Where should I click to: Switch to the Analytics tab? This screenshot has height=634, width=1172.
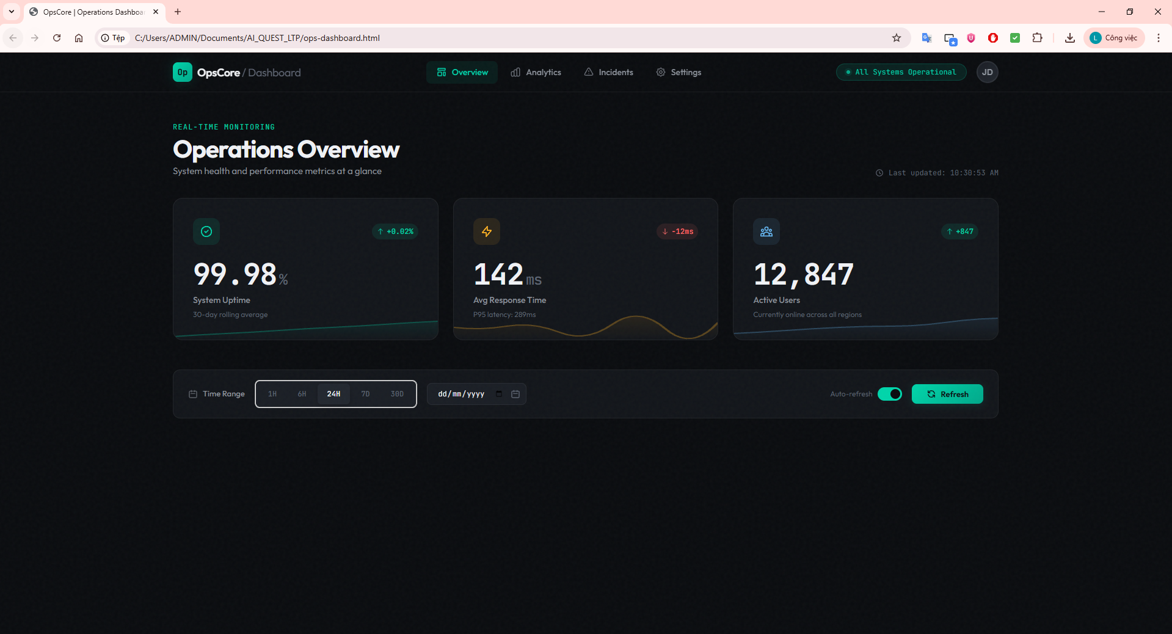pos(536,72)
